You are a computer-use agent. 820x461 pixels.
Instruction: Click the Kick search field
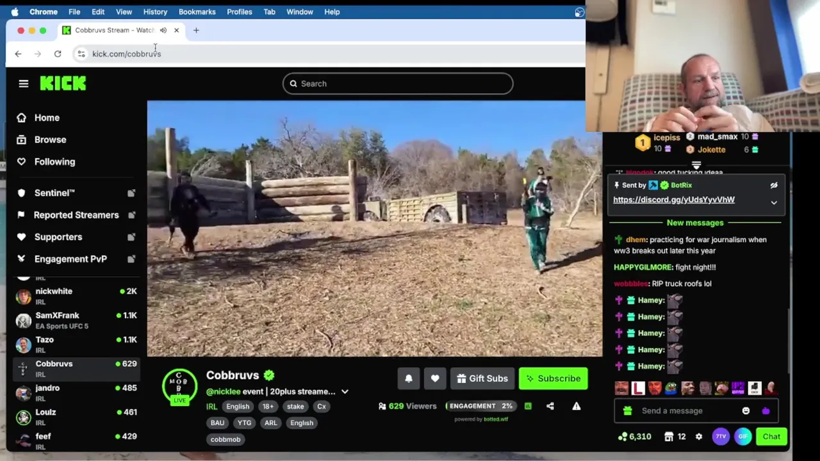(x=398, y=84)
